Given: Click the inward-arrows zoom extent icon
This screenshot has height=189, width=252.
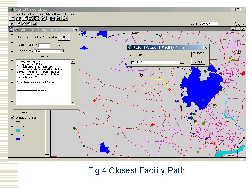Looking at the screenshot, I should point(31,18).
